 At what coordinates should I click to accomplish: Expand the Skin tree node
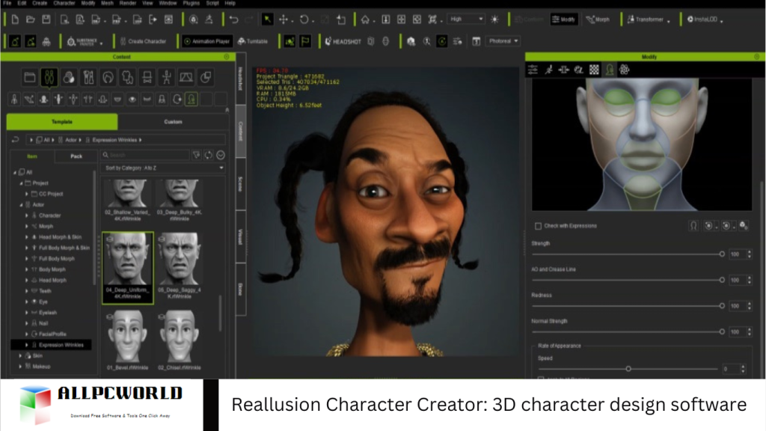[x=20, y=355]
